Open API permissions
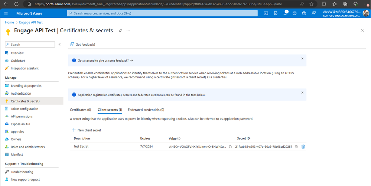The width and height of the screenshot is (371, 186). [22, 117]
